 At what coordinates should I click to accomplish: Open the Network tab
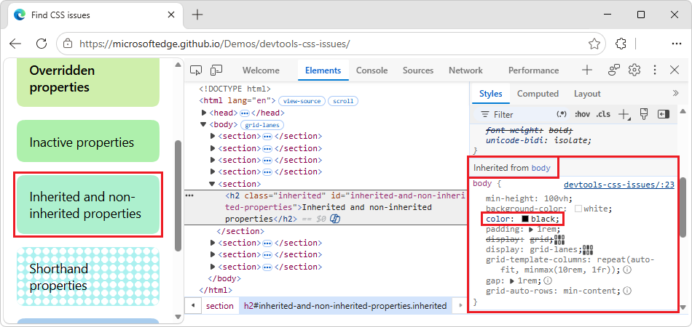[465, 70]
